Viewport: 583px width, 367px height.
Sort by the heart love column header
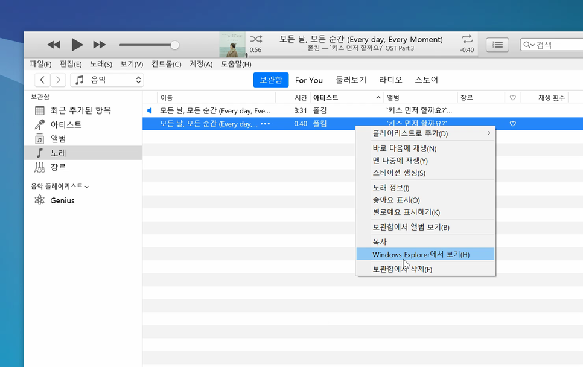click(513, 98)
